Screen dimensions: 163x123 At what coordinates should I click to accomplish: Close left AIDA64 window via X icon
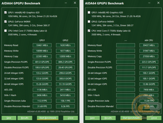point(75,3)
